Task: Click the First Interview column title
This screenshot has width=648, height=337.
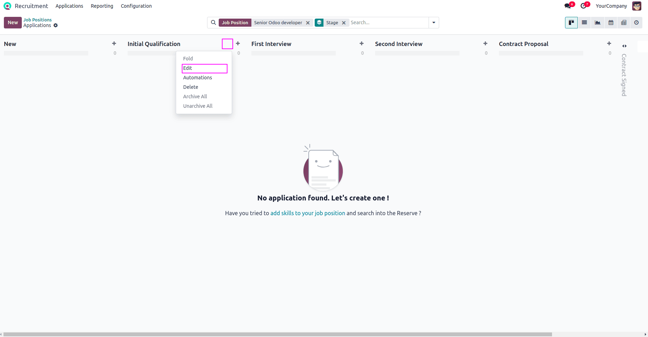Action: [271, 44]
